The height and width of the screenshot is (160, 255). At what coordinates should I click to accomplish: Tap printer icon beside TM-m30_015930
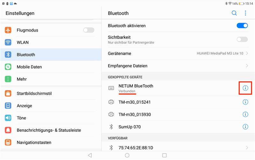pos(111,114)
